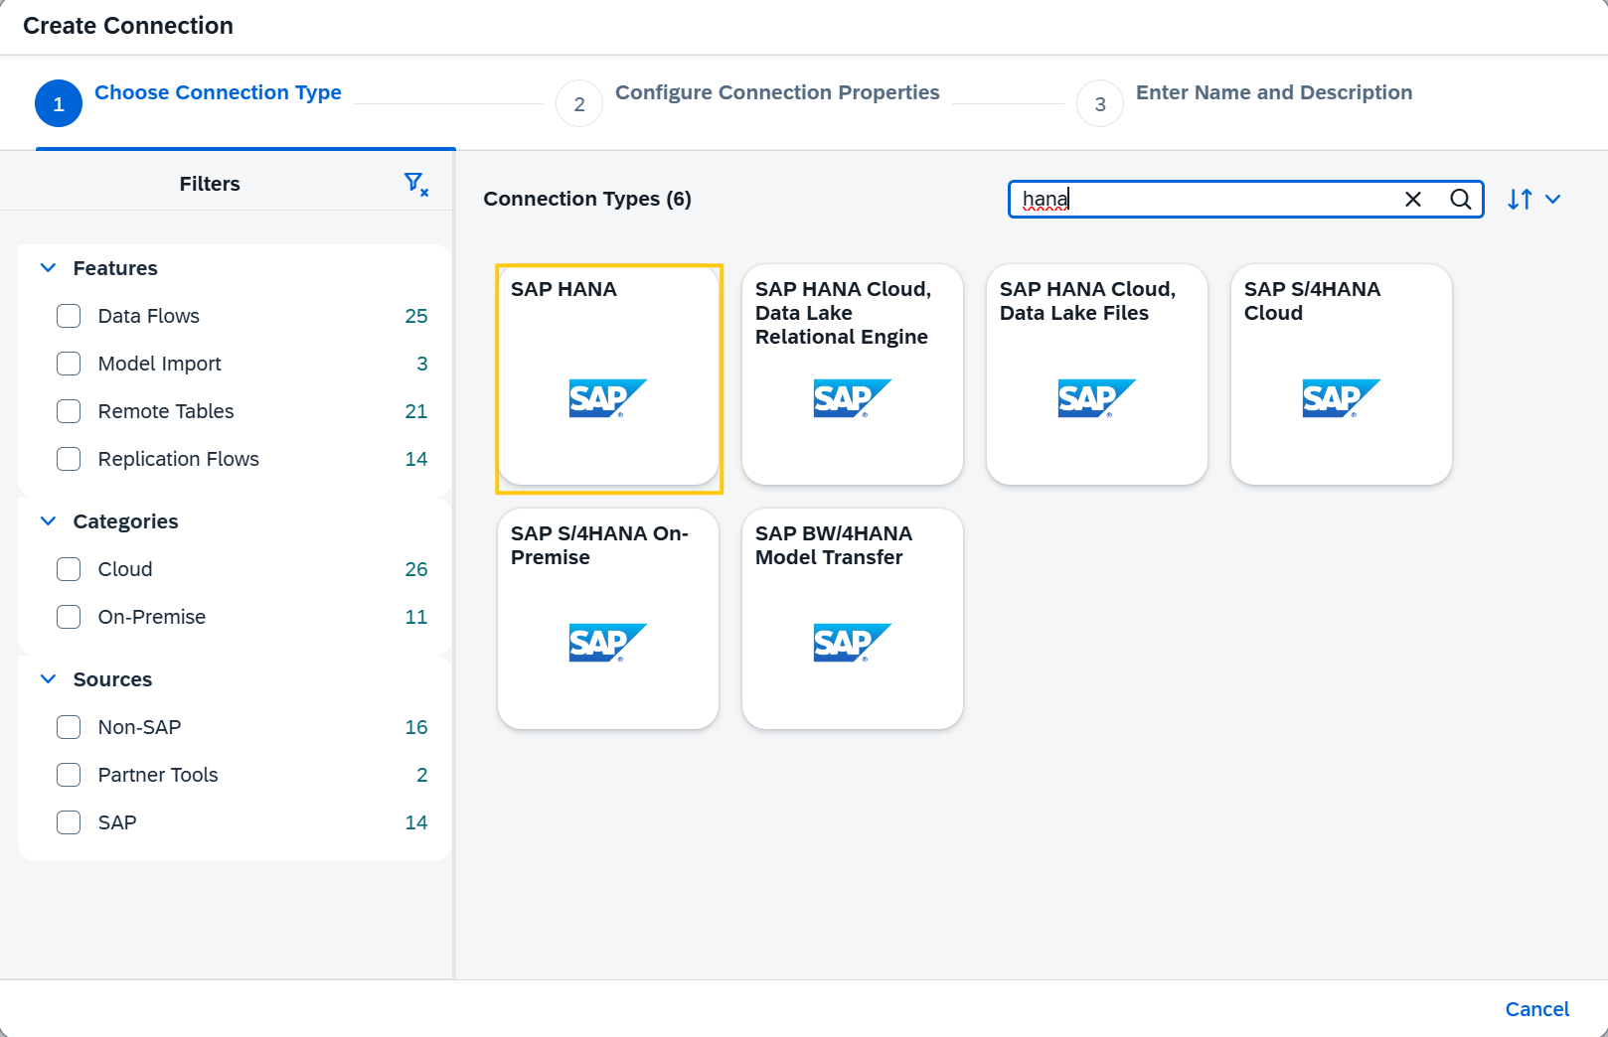This screenshot has height=1037, width=1608.
Task: Click SAP logo on S/4HANA On-Premise tile
Action: [608, 643]
